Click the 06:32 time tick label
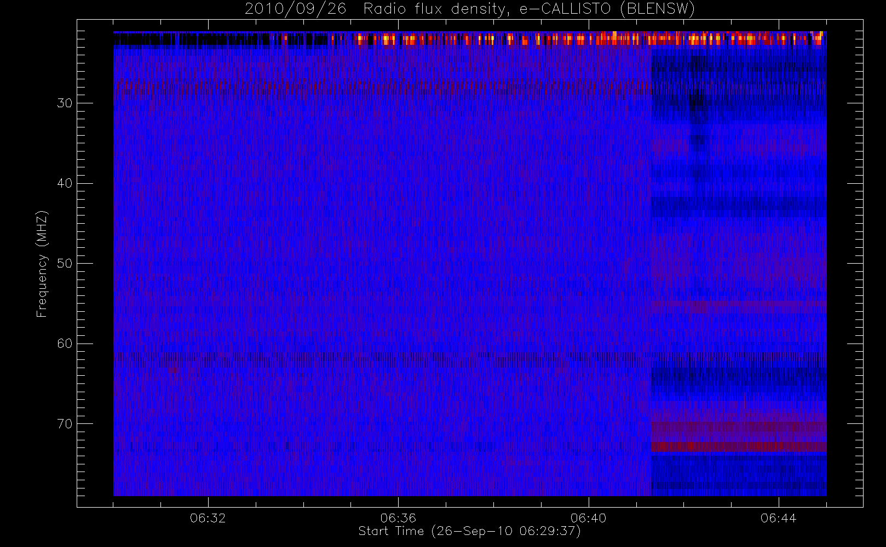Screen dimensions: 886x547 coord(208,518)
